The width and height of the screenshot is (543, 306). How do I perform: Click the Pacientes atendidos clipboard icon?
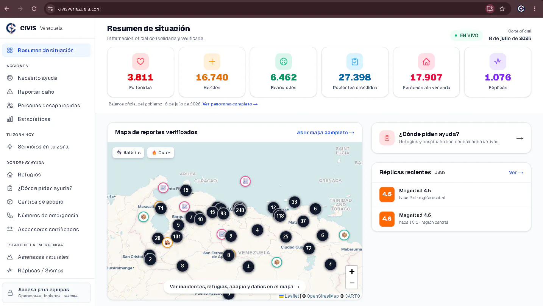click(355, 62)
